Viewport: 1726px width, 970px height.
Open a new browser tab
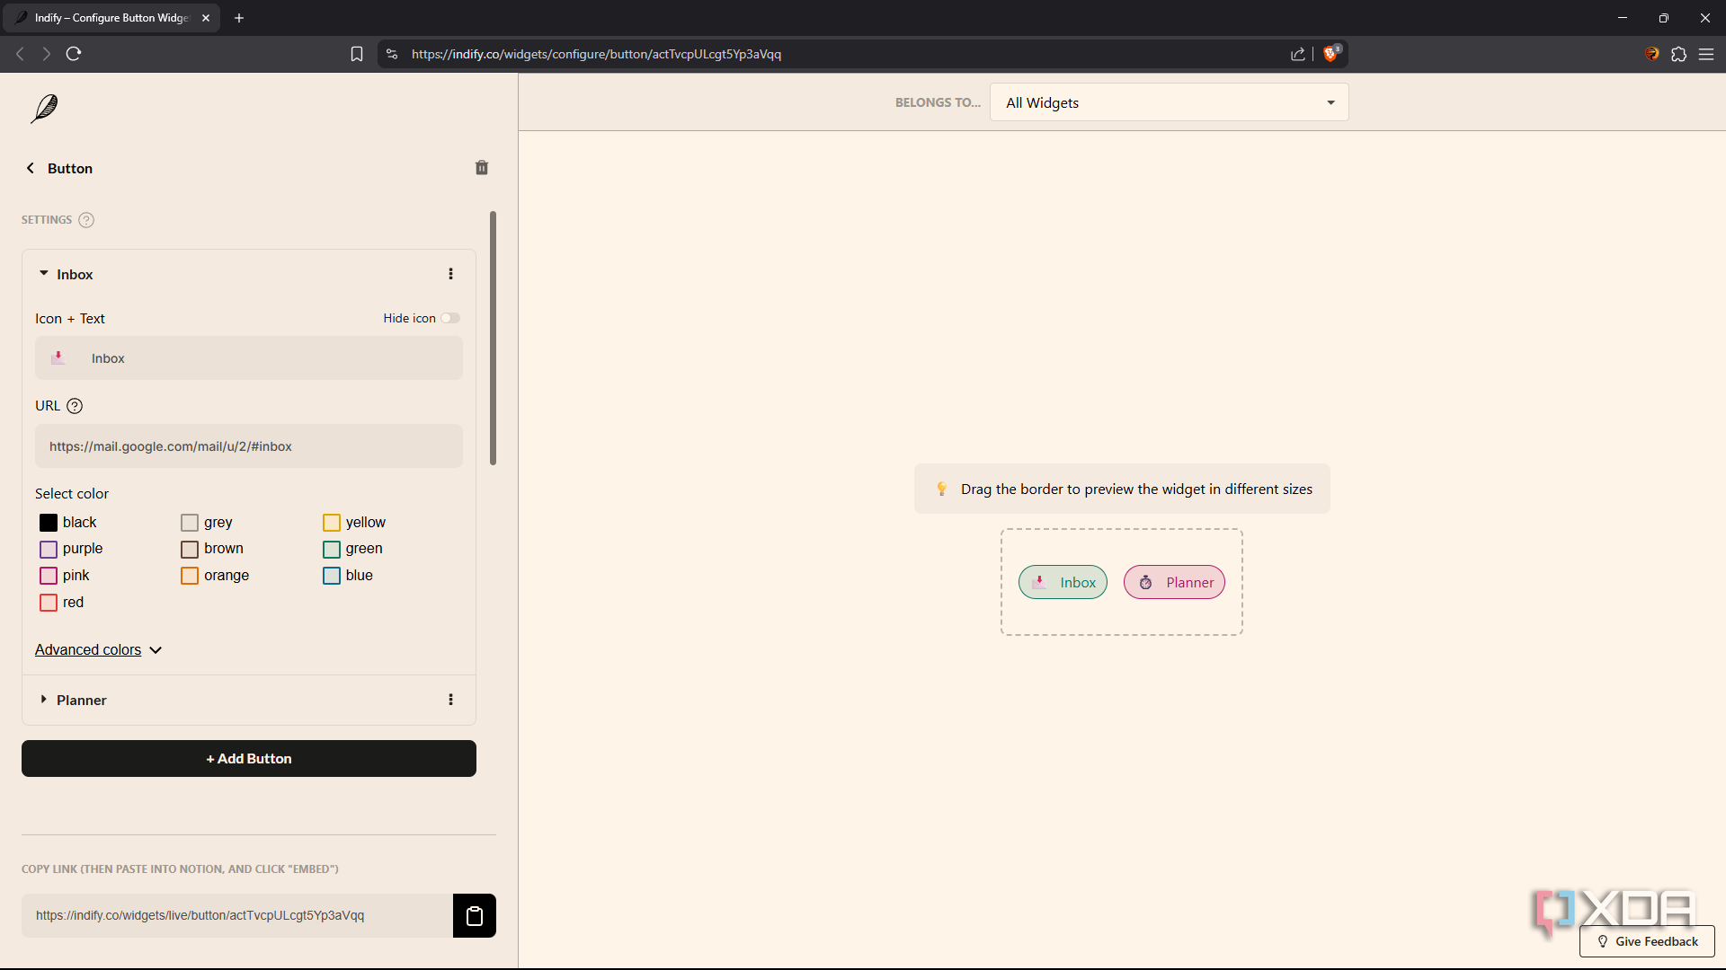[239, 18]
